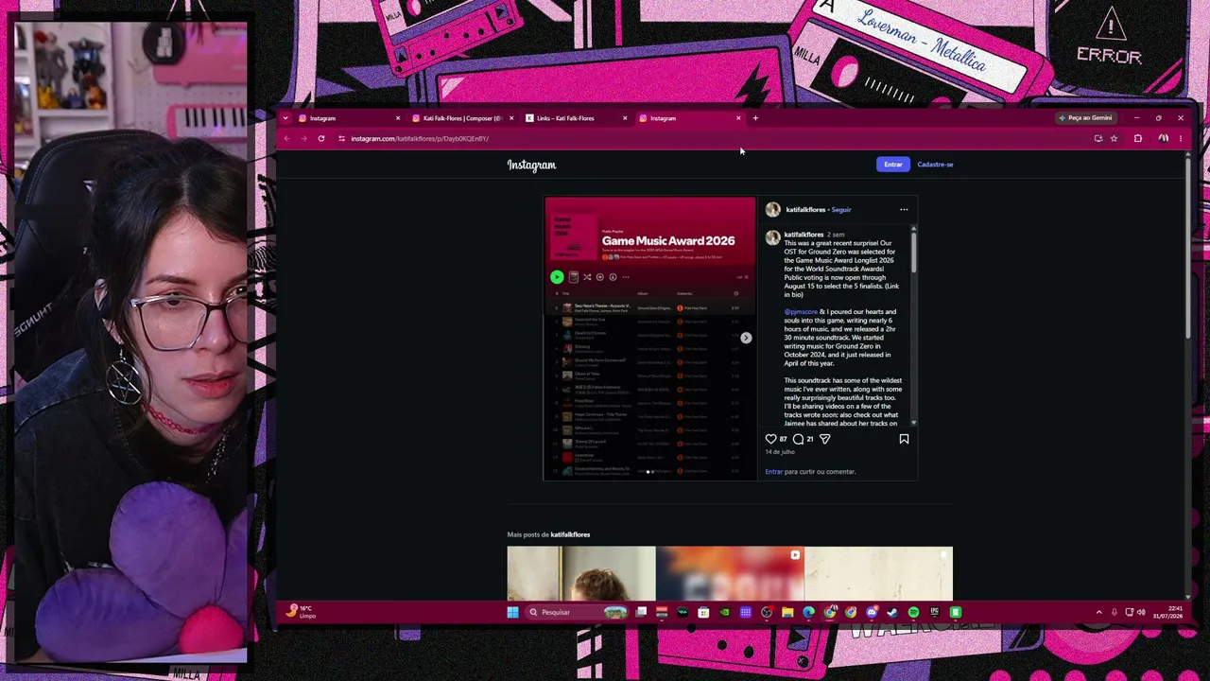The image size is (1210, 681).
Task: Click the site info icon in address bar
Action: [341, 139]
